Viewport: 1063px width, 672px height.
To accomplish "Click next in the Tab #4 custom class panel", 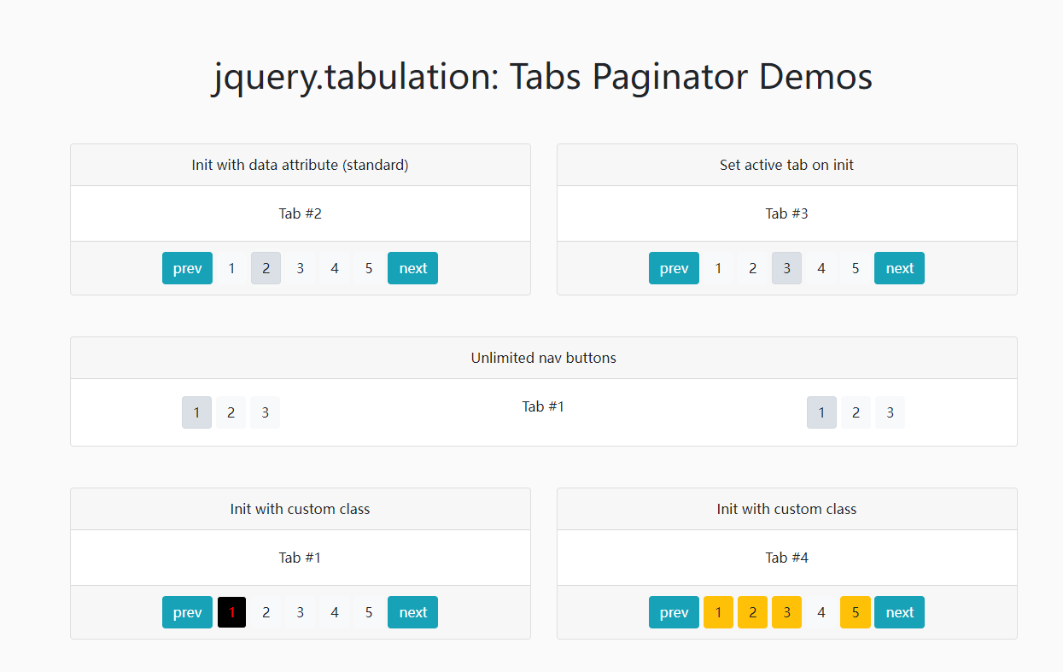I will 899,612.
